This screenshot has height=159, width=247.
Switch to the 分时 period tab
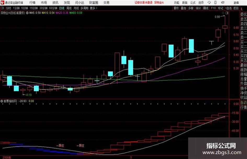(9, 8)
